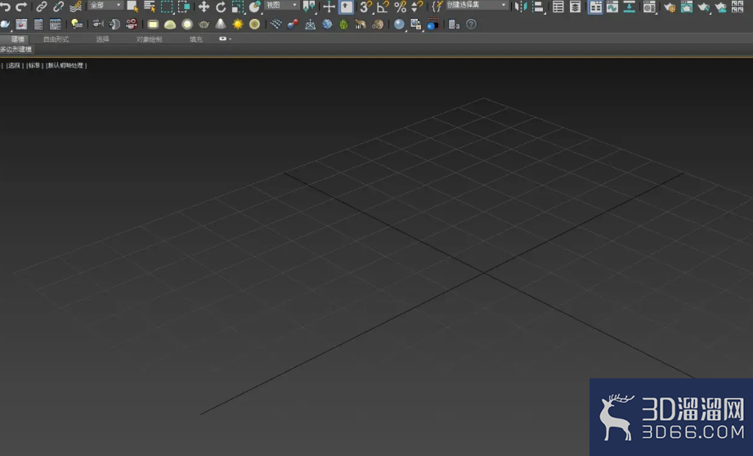This screenshot has height=456, width=753.
Task: Click the Render Production teapot icon
Action: click(704, 7)
